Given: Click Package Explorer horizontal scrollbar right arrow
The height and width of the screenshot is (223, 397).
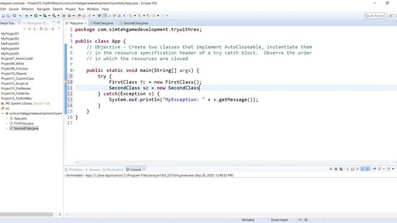Looking at the screenshot, I should click(x=60, y=214).
